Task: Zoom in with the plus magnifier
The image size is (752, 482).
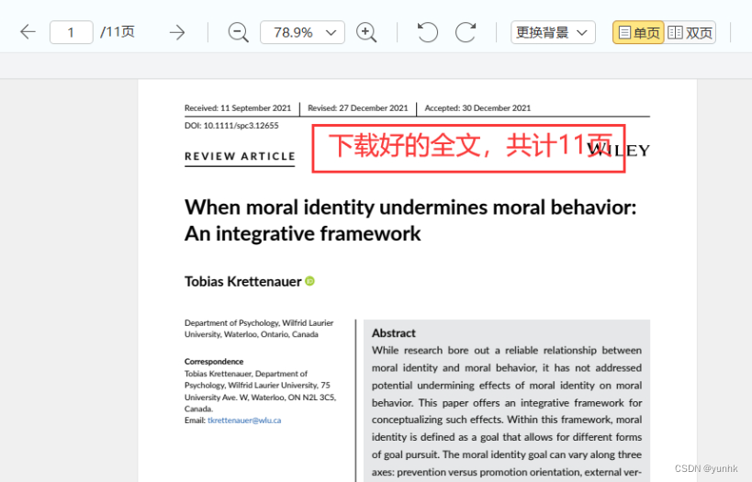Action: click(366, 33)
